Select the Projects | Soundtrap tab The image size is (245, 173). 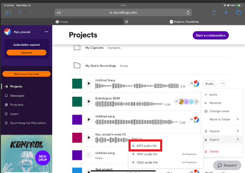point(184,22)
